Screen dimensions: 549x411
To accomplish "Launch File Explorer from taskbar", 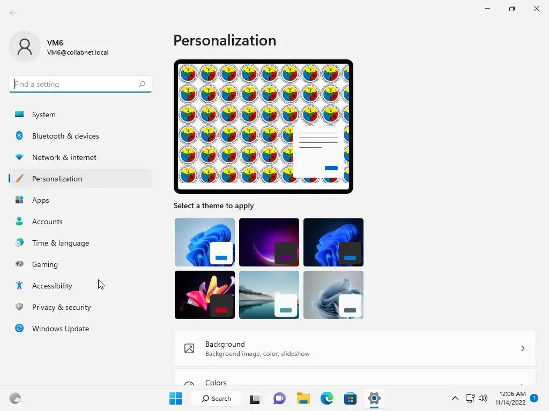I will click(303, 398).
